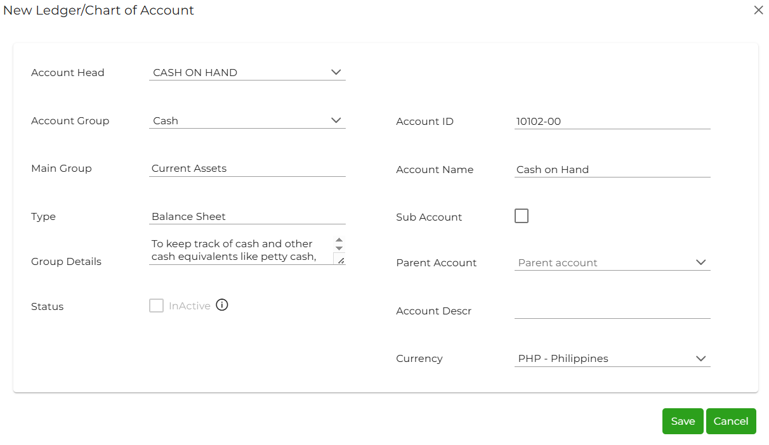Click the Main Group field

247,168
